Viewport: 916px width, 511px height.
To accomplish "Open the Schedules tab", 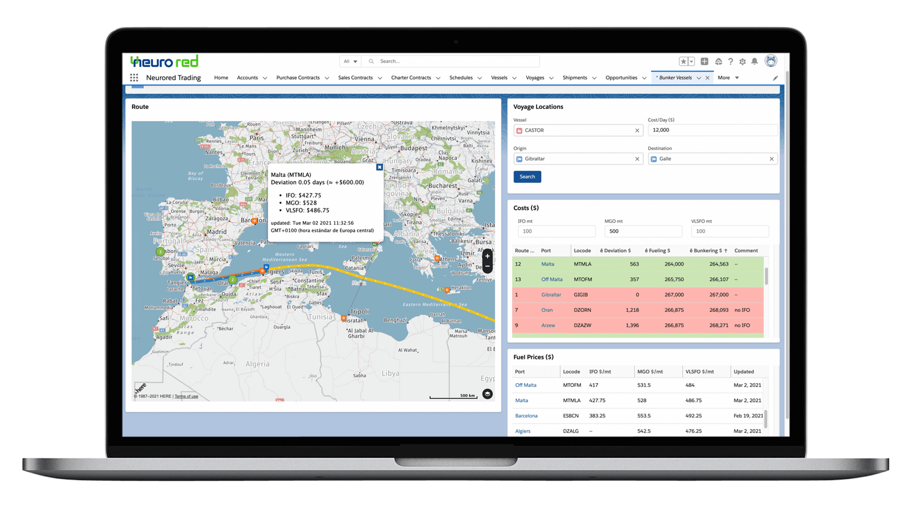I will point(461,78).
